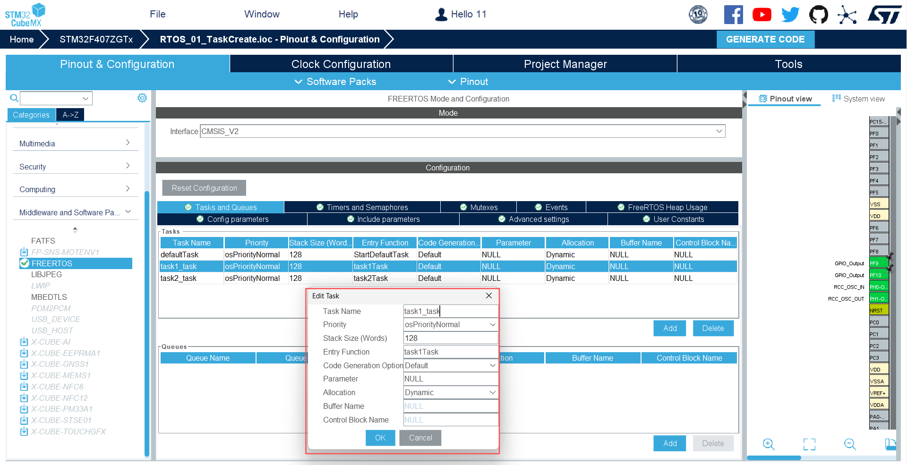This screenshot has width=907, height=465.
Task: Click the search magnifier icon in sidebar
Action: coord(14,98)
